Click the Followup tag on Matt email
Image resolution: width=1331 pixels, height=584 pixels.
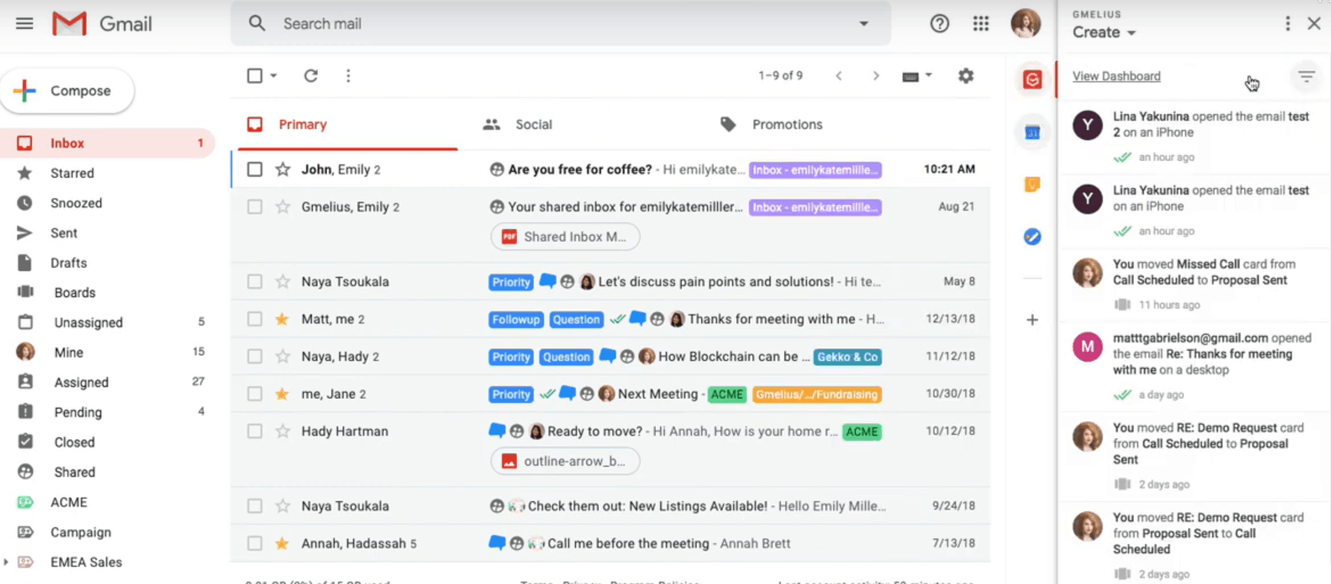515,319
